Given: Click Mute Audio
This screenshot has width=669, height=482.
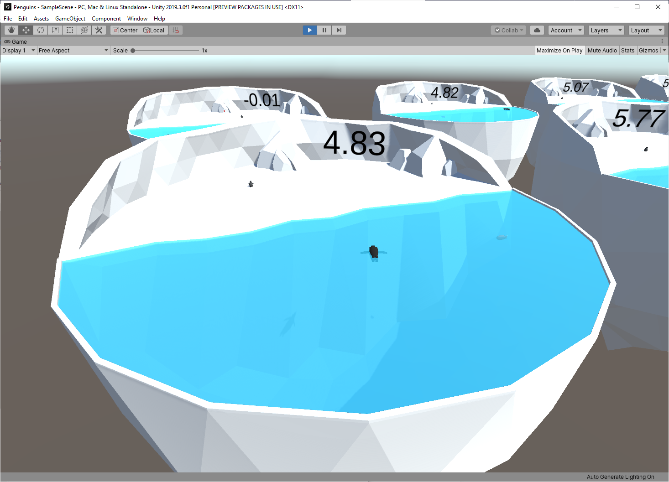Looking at the screenshot, I should click(x=602, y=50).
